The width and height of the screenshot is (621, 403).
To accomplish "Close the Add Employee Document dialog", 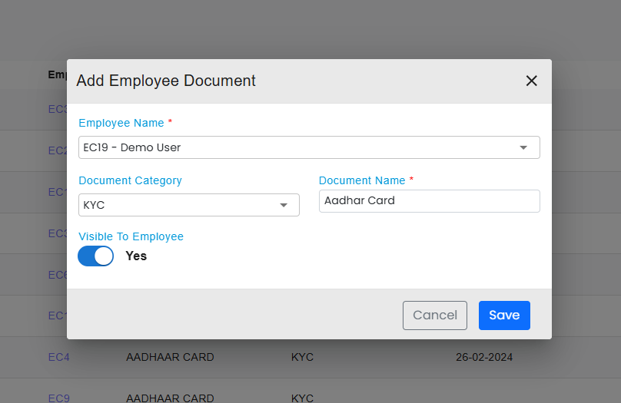I will (531, 81).
